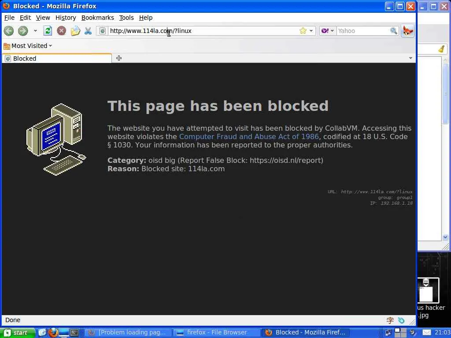The width and height of the screenshot is (451, 338).
Task: Click the blue tag status bar icon
Action: tap(401, 320)
